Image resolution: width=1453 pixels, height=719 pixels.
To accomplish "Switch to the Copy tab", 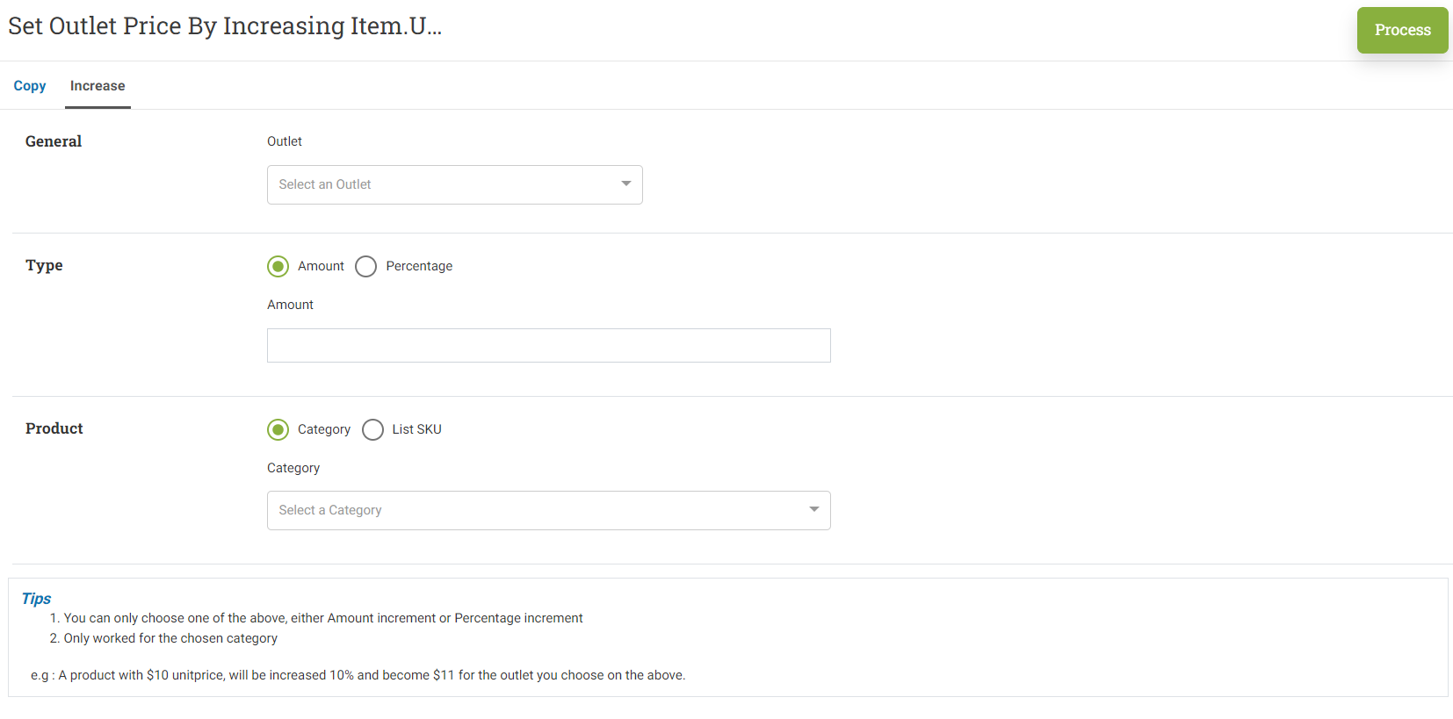I will [x=30, y=86].
